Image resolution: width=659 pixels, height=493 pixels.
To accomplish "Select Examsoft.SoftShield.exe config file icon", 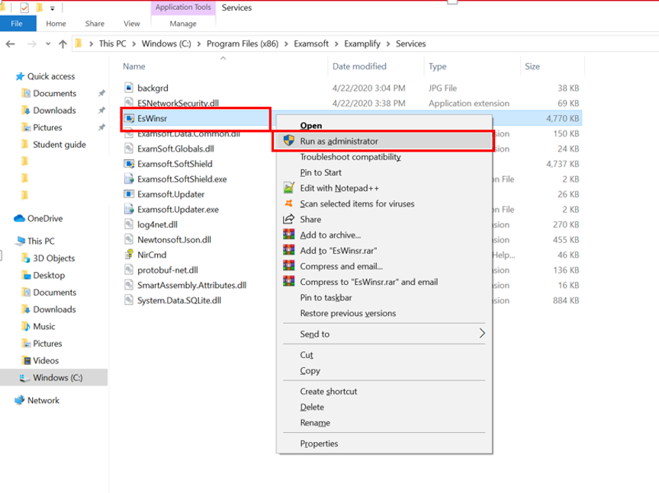I will [x=129, y=179].
